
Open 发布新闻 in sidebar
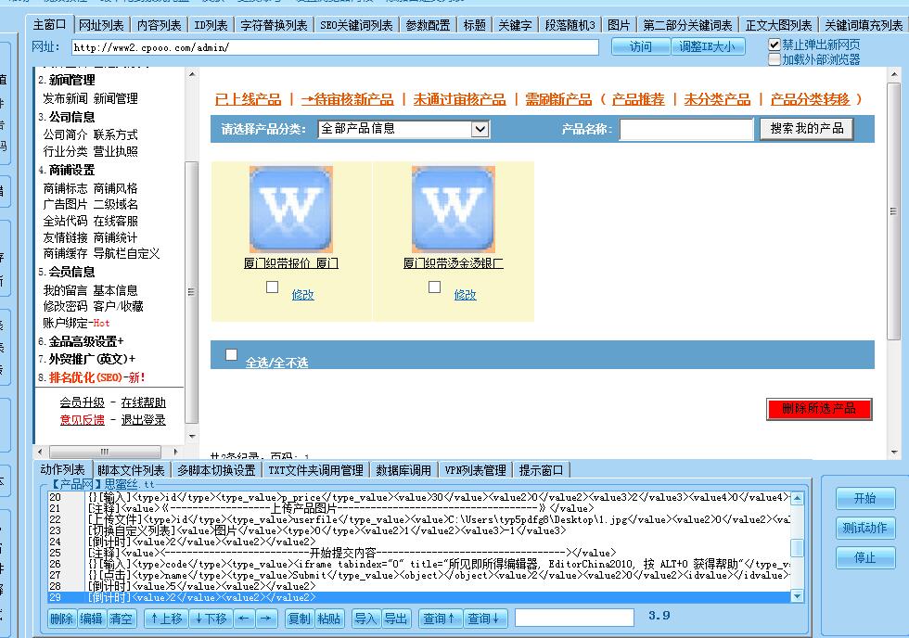coord(65,98)
